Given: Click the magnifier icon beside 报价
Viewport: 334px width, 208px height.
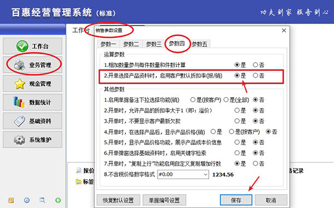Looking at the screenshot, I should coord(79,170).
